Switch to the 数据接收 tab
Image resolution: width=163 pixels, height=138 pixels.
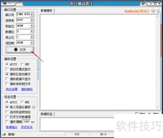point(47,11)
